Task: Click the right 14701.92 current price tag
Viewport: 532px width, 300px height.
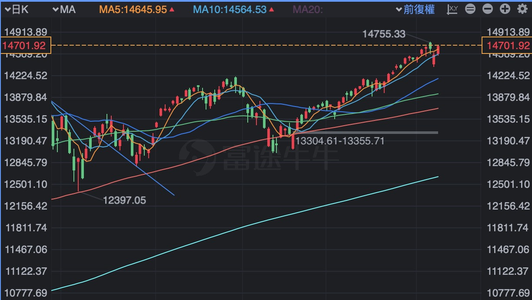Action: pos(507,46)
